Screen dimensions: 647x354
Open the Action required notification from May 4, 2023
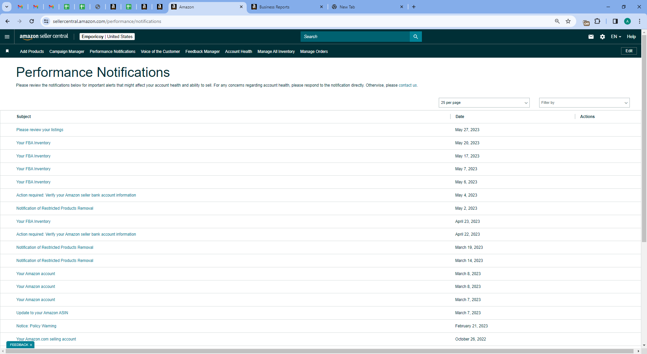point(76,195)
